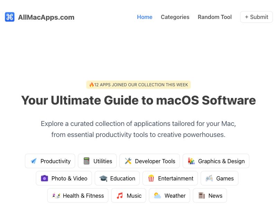Open the Health & Fitness category label
The width and height of the screenshot is (277, 207).
click(83, 196)
